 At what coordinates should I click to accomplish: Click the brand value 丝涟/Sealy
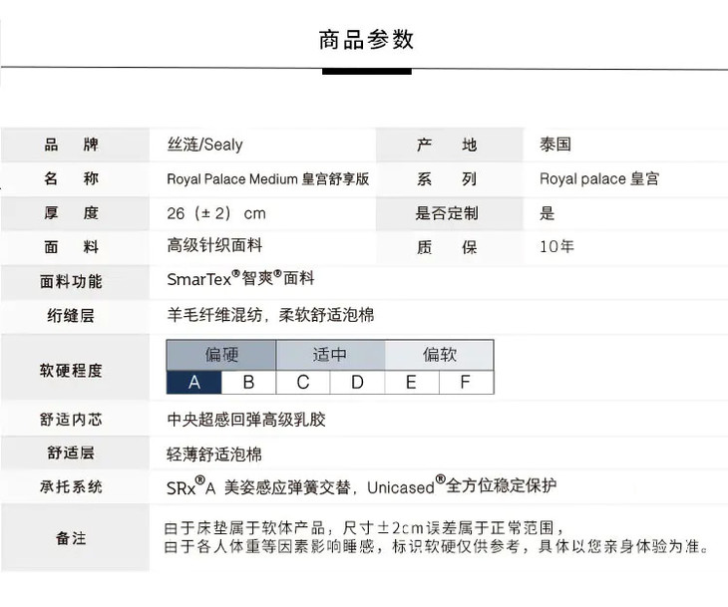(204, 145)
